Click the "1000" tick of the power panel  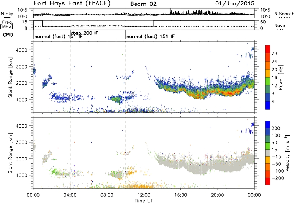(21, 99)
